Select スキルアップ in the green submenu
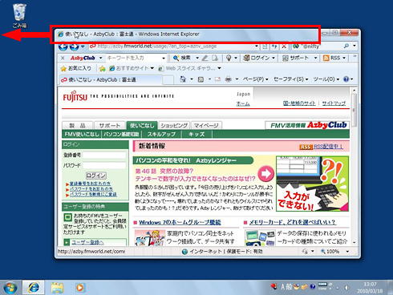 coord(161,134)
